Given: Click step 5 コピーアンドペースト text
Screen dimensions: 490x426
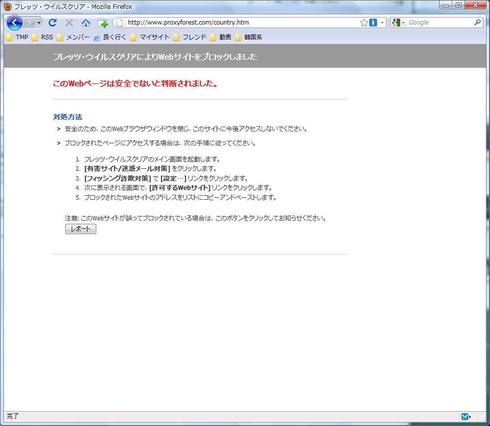Looking at the screenshot, I should pyautogui.click(x=180, y=197).
